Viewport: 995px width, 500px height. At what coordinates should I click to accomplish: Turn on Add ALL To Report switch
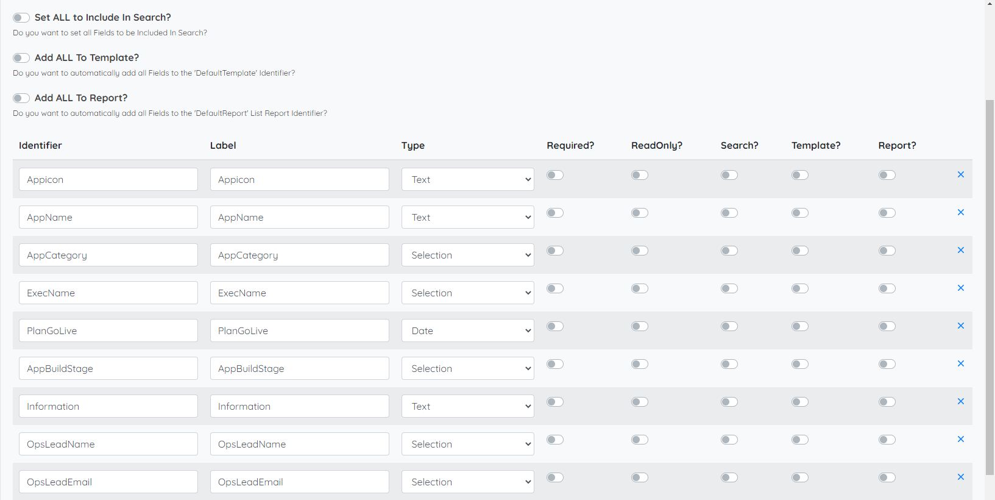pyautogui.click(x=21, y=98)
